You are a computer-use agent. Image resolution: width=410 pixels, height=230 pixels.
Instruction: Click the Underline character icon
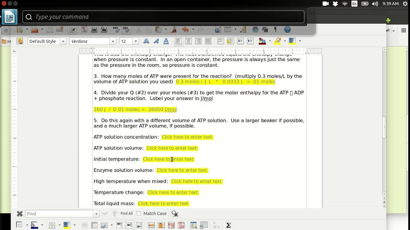click(166, 41)
